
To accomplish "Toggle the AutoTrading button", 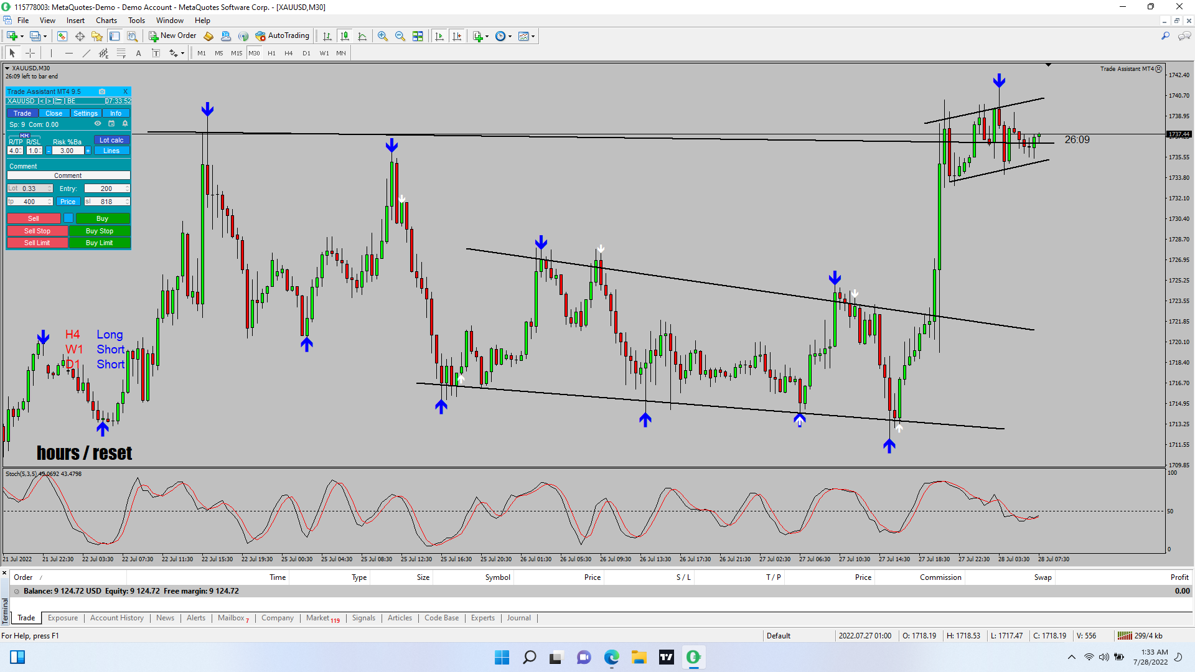I will click(x=283, y=36).
